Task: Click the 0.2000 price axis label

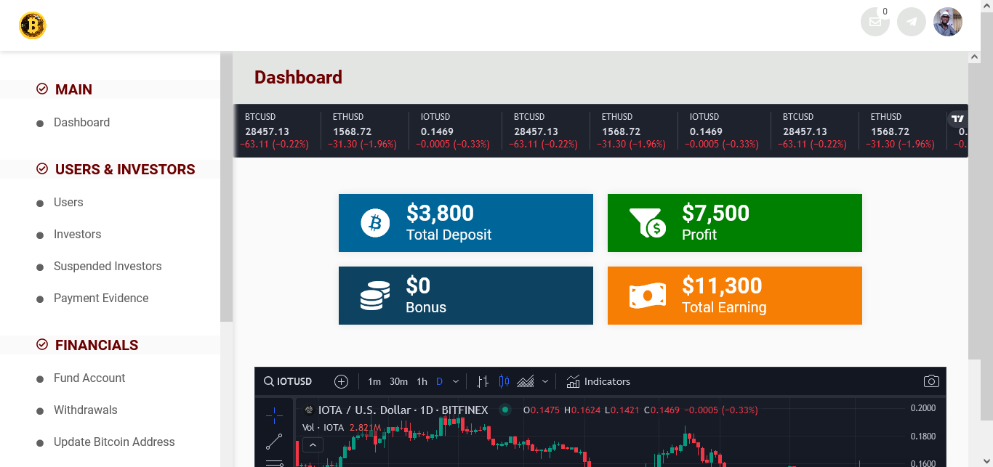Action: coord(922,408)
